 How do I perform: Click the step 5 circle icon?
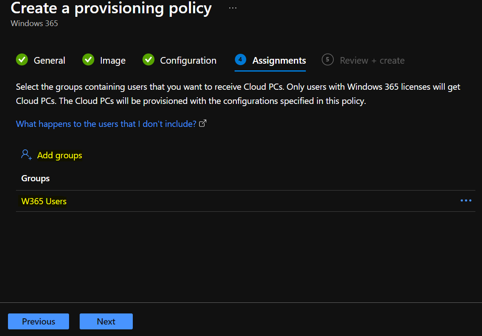pos(328,59)
